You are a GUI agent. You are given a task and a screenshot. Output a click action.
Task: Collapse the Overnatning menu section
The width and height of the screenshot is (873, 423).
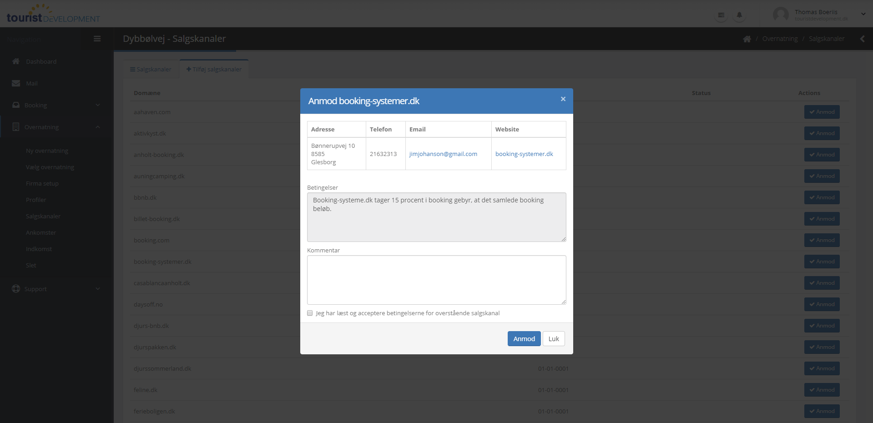(x=98, y=127)
